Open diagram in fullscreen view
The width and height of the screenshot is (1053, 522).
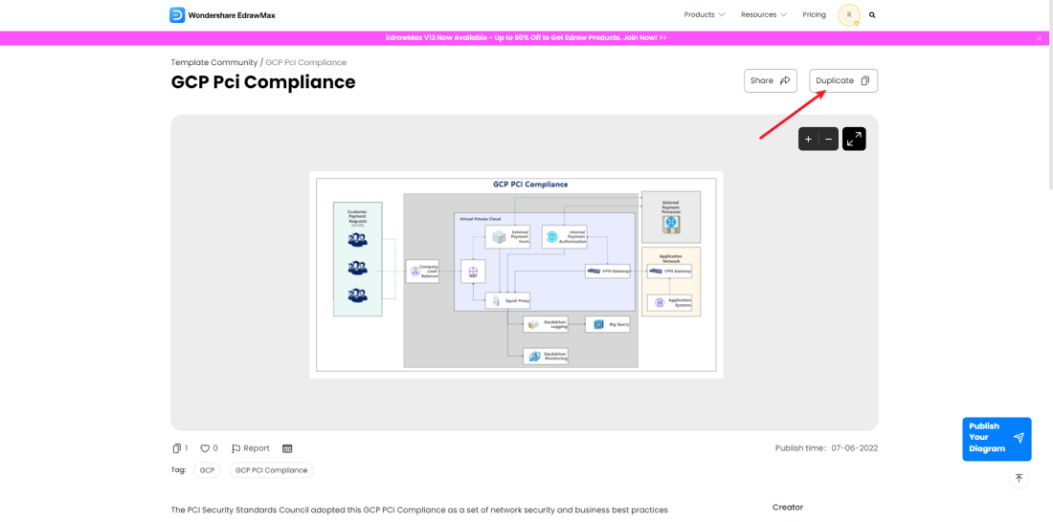coord(854,139)
